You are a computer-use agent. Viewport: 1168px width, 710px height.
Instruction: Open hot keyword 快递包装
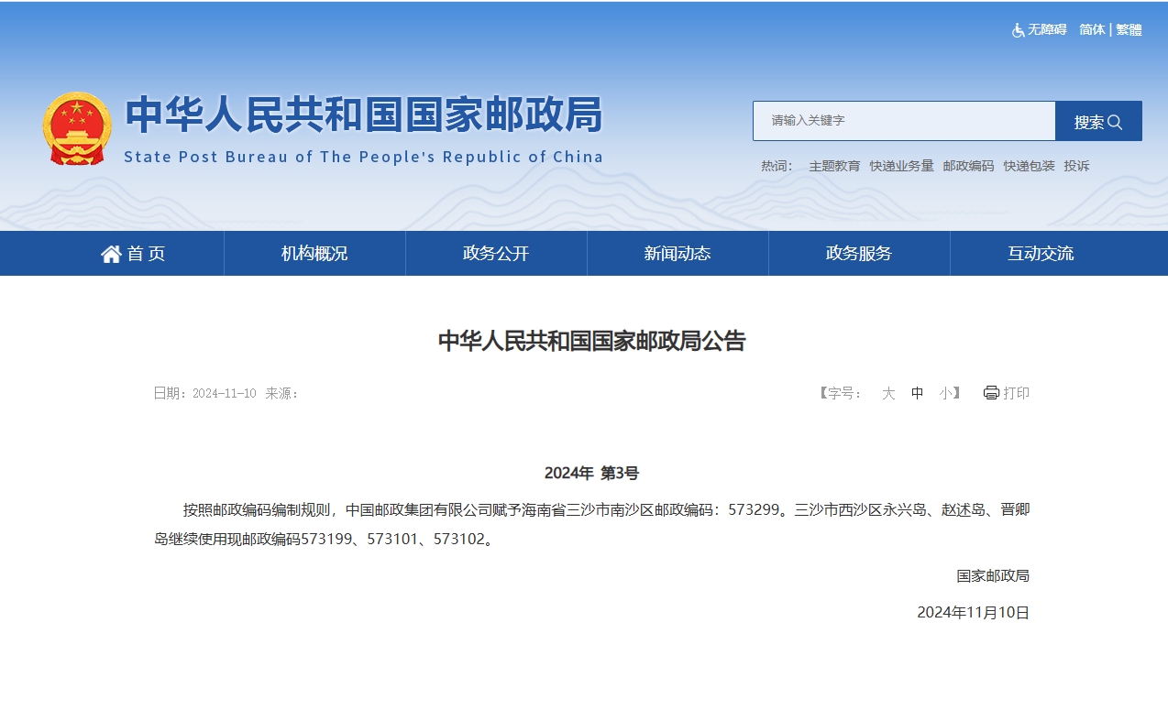pyautogui.click(x=1029, y=166)
